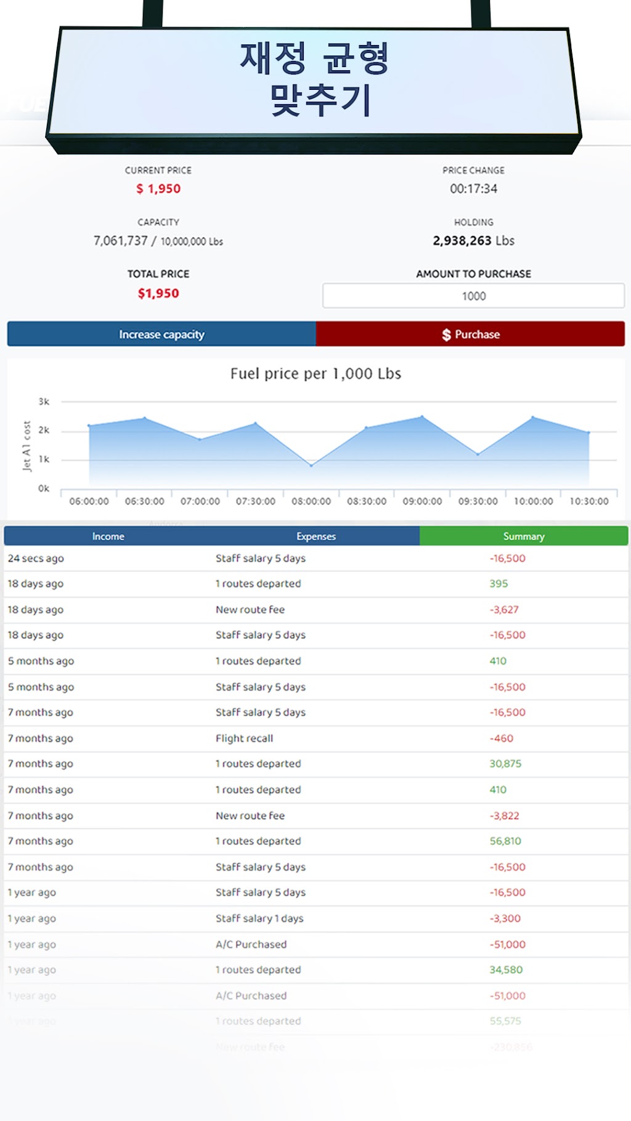Click the chart title Fuel price per 1,000 Lbs
The image size is (631, 1121).
pos(315,374)
